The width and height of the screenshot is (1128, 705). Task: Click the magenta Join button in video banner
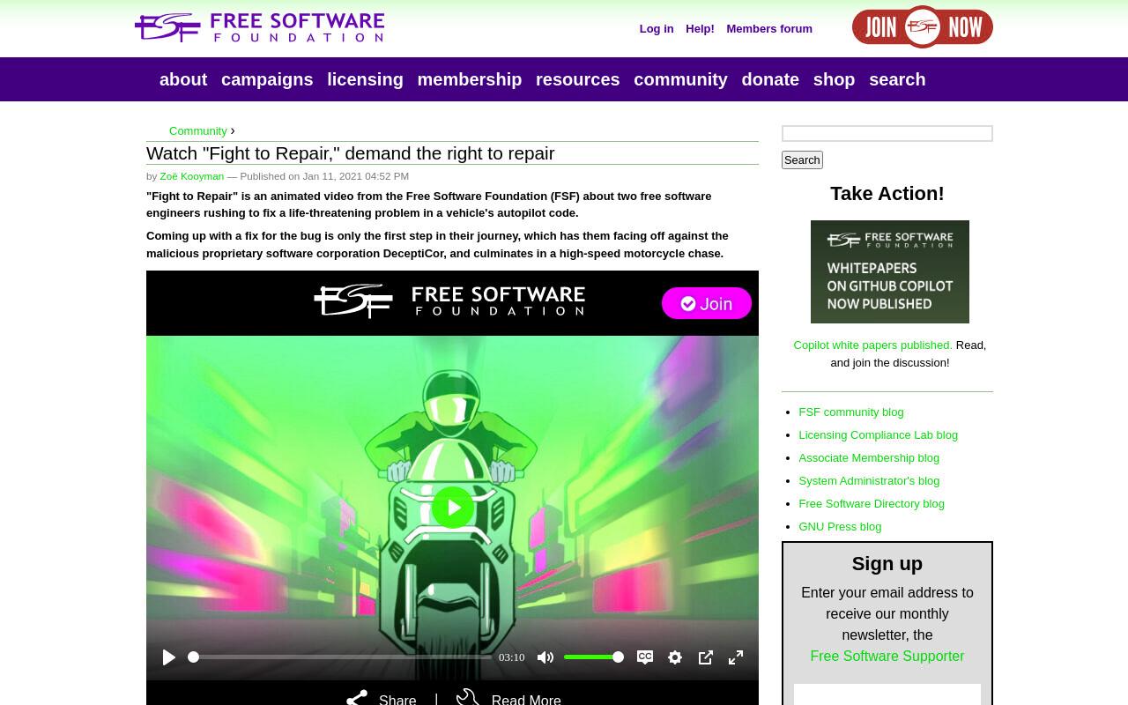click(x=707, y=303)
